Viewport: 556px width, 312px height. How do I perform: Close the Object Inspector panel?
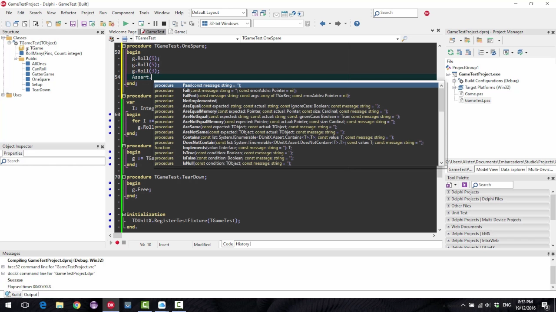[x=103, y=146]
